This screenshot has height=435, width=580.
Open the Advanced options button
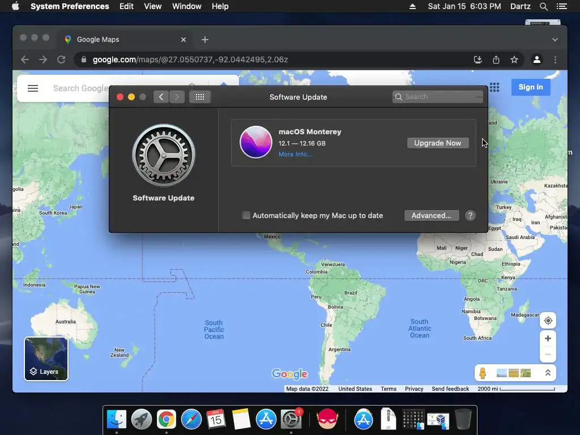tap(431, 216)
